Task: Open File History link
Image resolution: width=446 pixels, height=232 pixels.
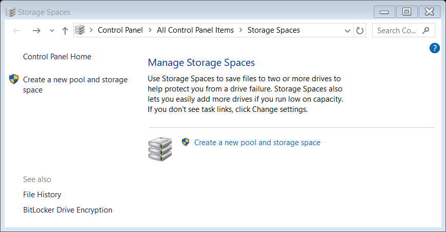Action: point(42,195)
